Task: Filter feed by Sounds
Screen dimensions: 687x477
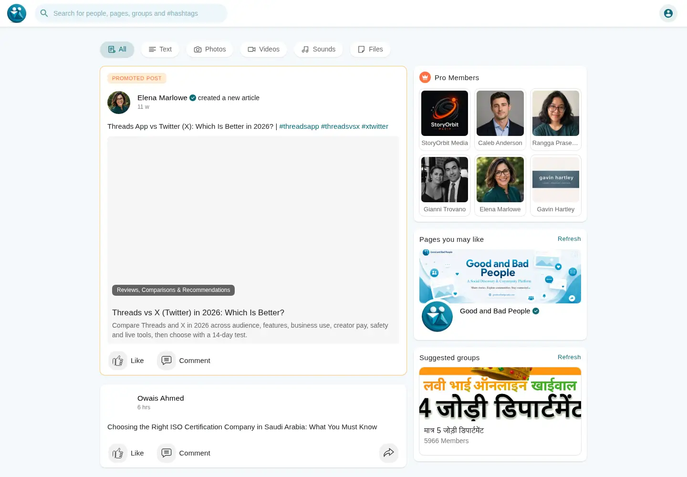Action: tap(319, 50)
